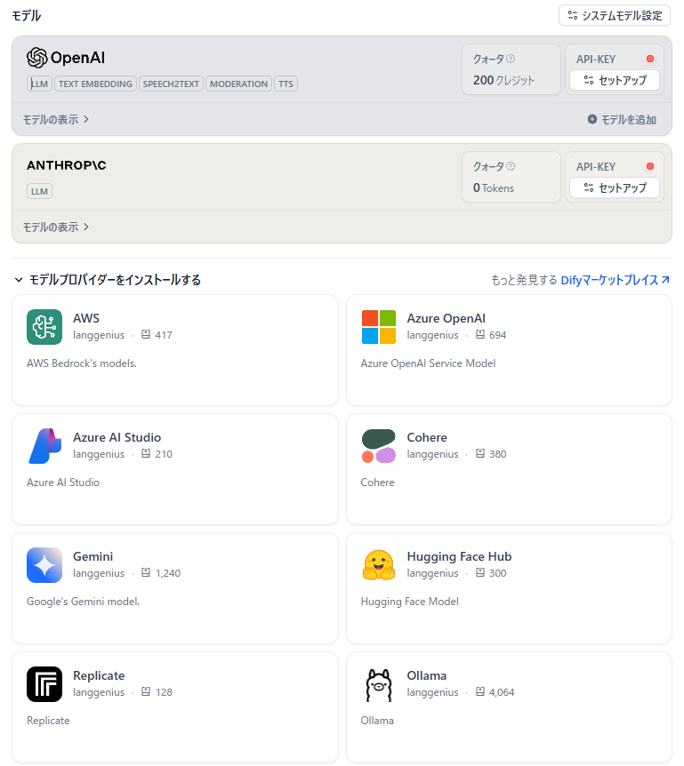Screen dimensions: 684x766
Task: Click the OpenAI LLM tag
Action: pyautogui.click(x=39, y=84)
